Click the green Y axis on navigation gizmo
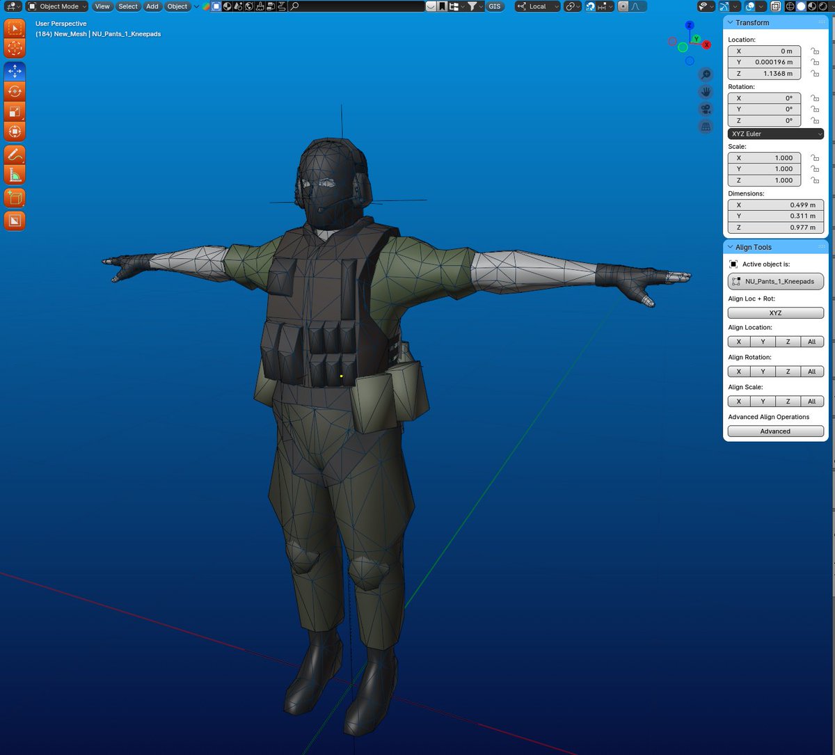The width and height of the screenshot is (835, 755). pyautogui.click(x=696, y=40)
